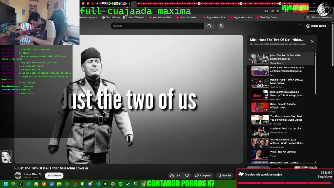Open Windows Start menu
This screenshot has width=334, height=188.
(5, 184)
